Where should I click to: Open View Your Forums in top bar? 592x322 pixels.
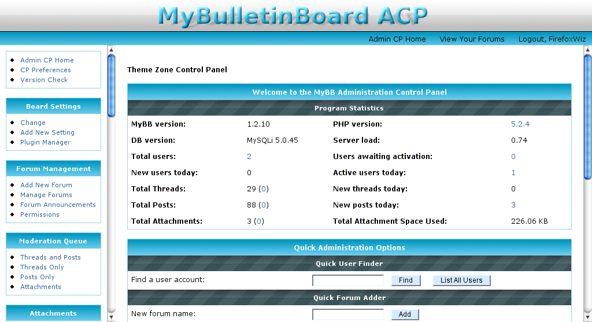pos(472,39)
